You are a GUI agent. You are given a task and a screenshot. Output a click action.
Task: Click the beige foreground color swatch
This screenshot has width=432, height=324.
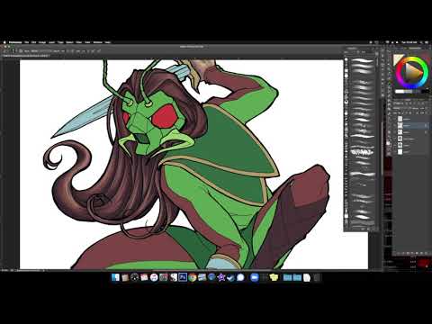tap(397, 58)
